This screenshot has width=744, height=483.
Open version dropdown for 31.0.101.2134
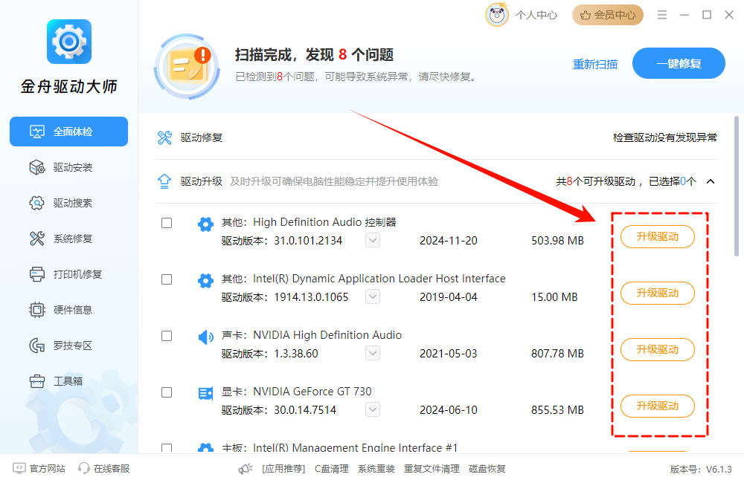373,240
